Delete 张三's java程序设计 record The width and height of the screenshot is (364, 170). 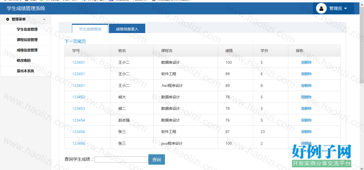tap(306, 143)
